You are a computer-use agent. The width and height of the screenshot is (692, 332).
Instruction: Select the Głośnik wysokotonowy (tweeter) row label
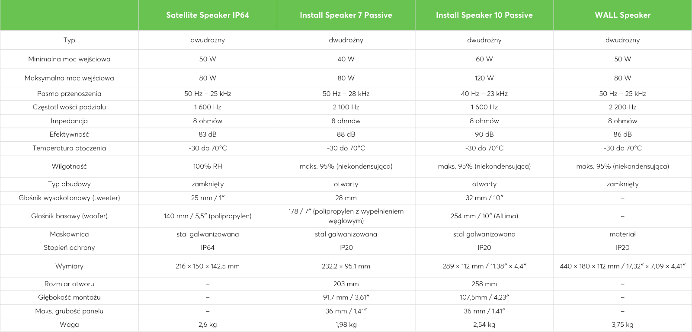pyautogui.click(x=69, y=198)
